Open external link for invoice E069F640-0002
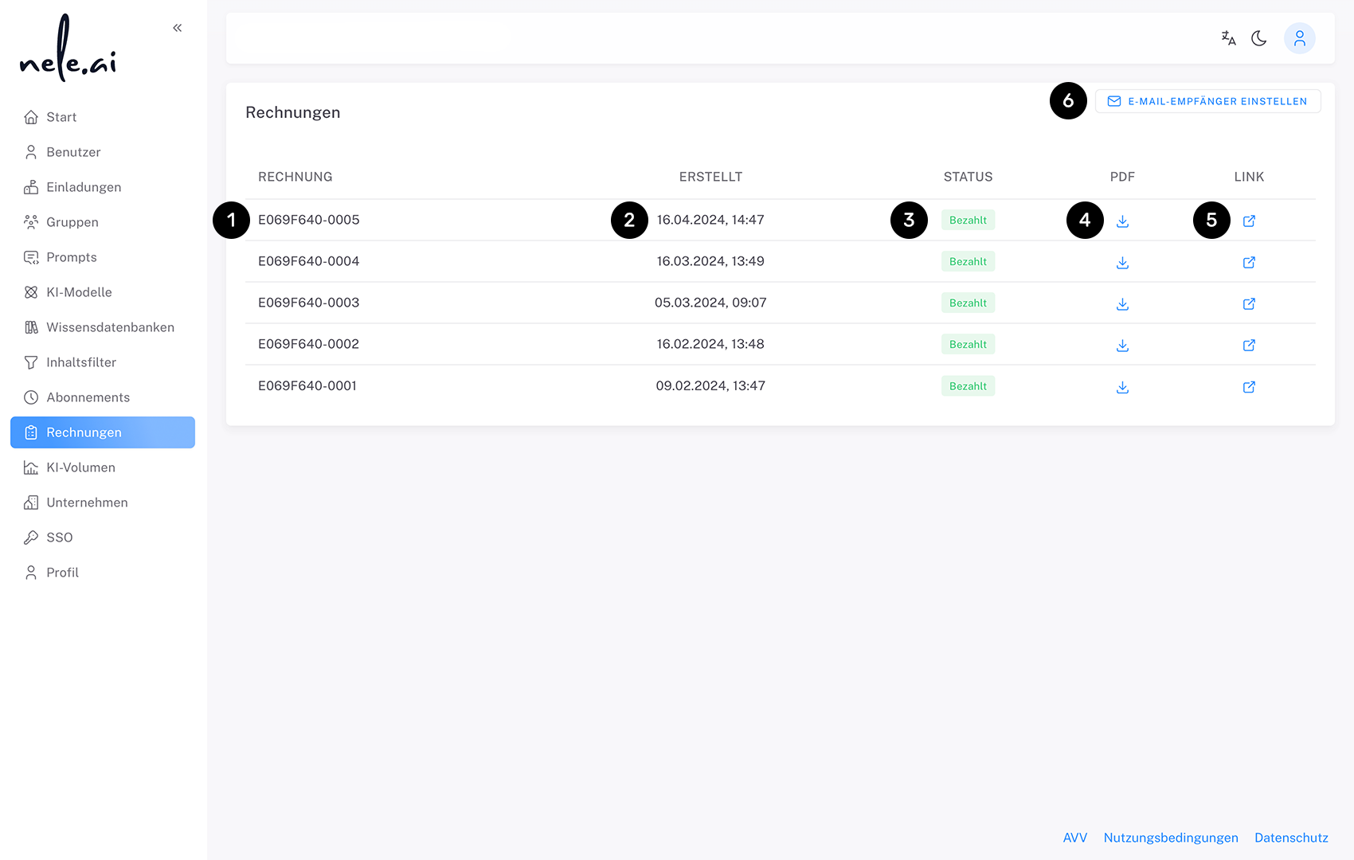The image size is (1354, 860). tap(1249, 345)
